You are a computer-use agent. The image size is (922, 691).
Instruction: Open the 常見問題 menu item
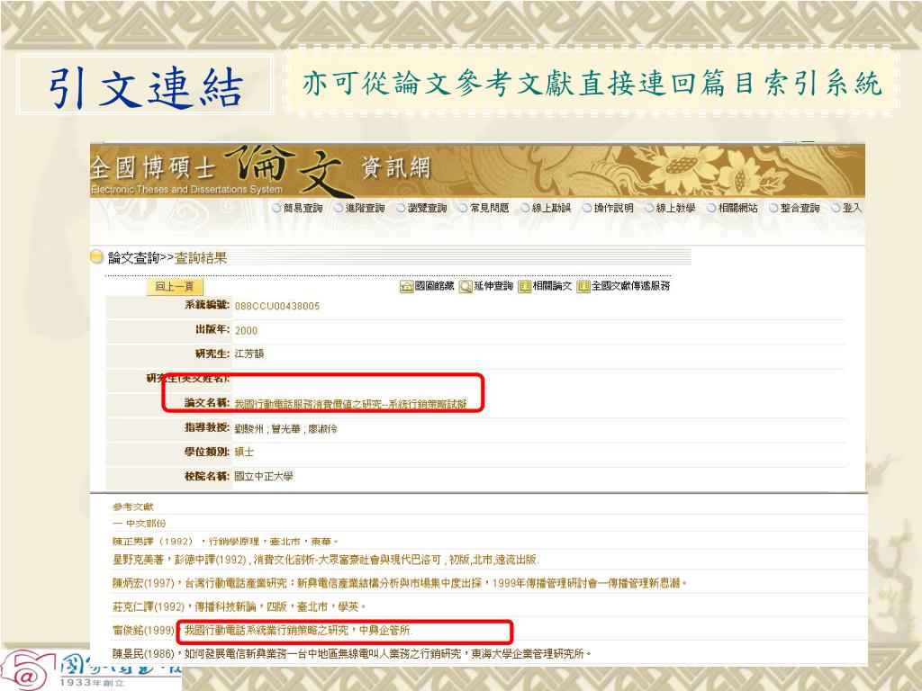click(489, 208)
